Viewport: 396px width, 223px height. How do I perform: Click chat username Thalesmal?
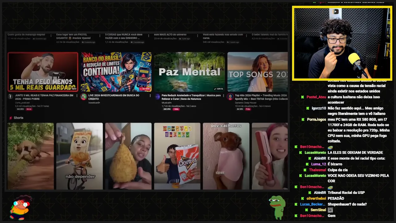click(317, 170)
